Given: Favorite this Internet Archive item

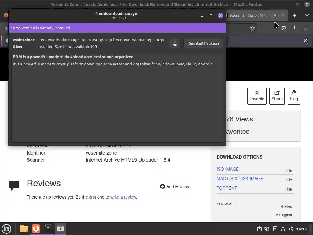Looking at the screenshot, I should [257, 96].
